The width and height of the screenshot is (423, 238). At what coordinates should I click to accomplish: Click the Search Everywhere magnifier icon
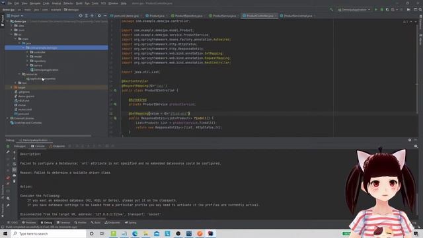420,9
